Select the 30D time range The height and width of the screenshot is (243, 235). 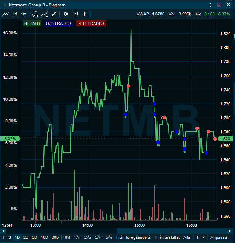click(55, 237)
